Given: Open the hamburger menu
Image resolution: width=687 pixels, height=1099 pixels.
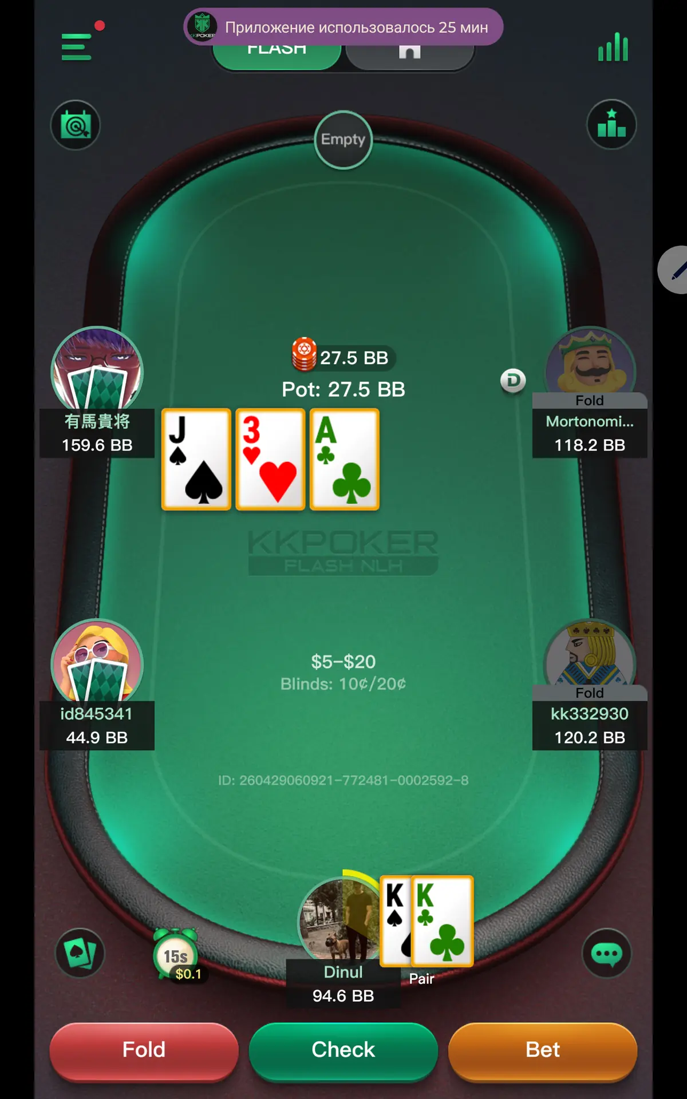Looking at the screenshot, I should point(77,46).
